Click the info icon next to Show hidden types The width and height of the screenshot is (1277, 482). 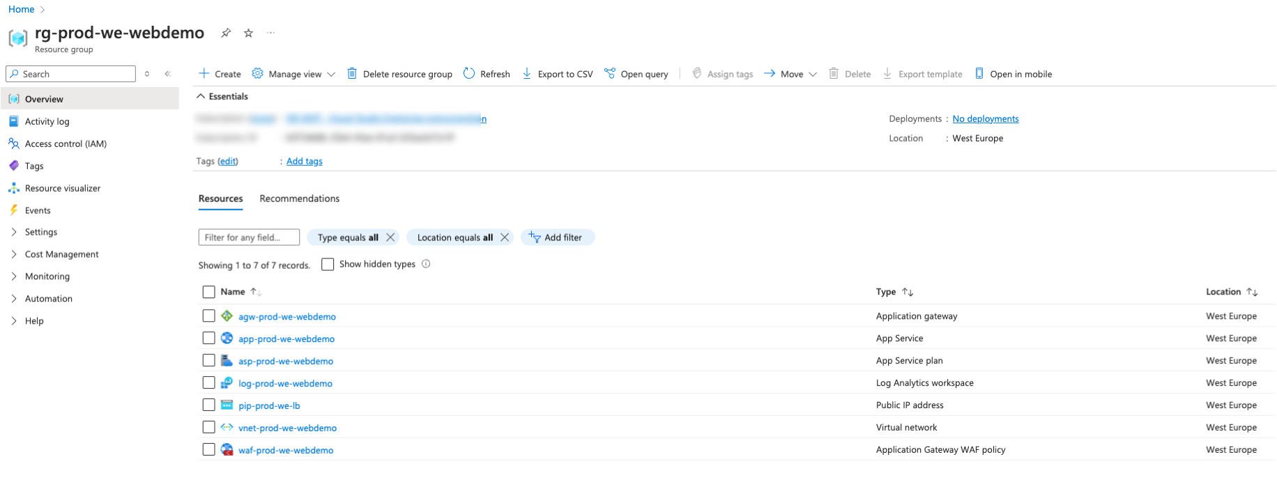426,264
